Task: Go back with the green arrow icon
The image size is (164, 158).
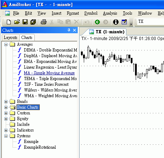Action: [97, 22]
